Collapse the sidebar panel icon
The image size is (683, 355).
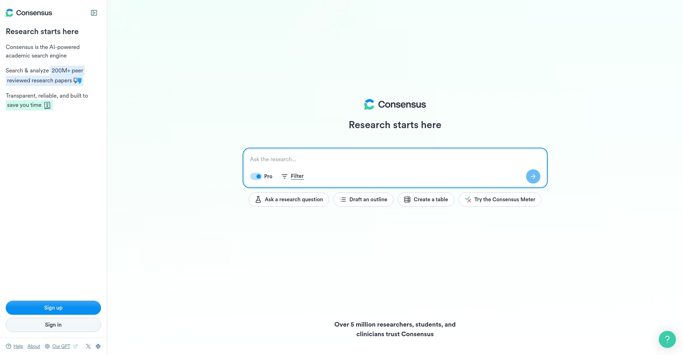click(94, 13)
